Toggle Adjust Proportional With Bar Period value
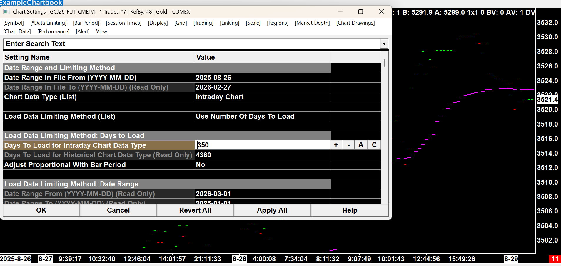This screenshot has width=561, height=266. coord(263,165)
